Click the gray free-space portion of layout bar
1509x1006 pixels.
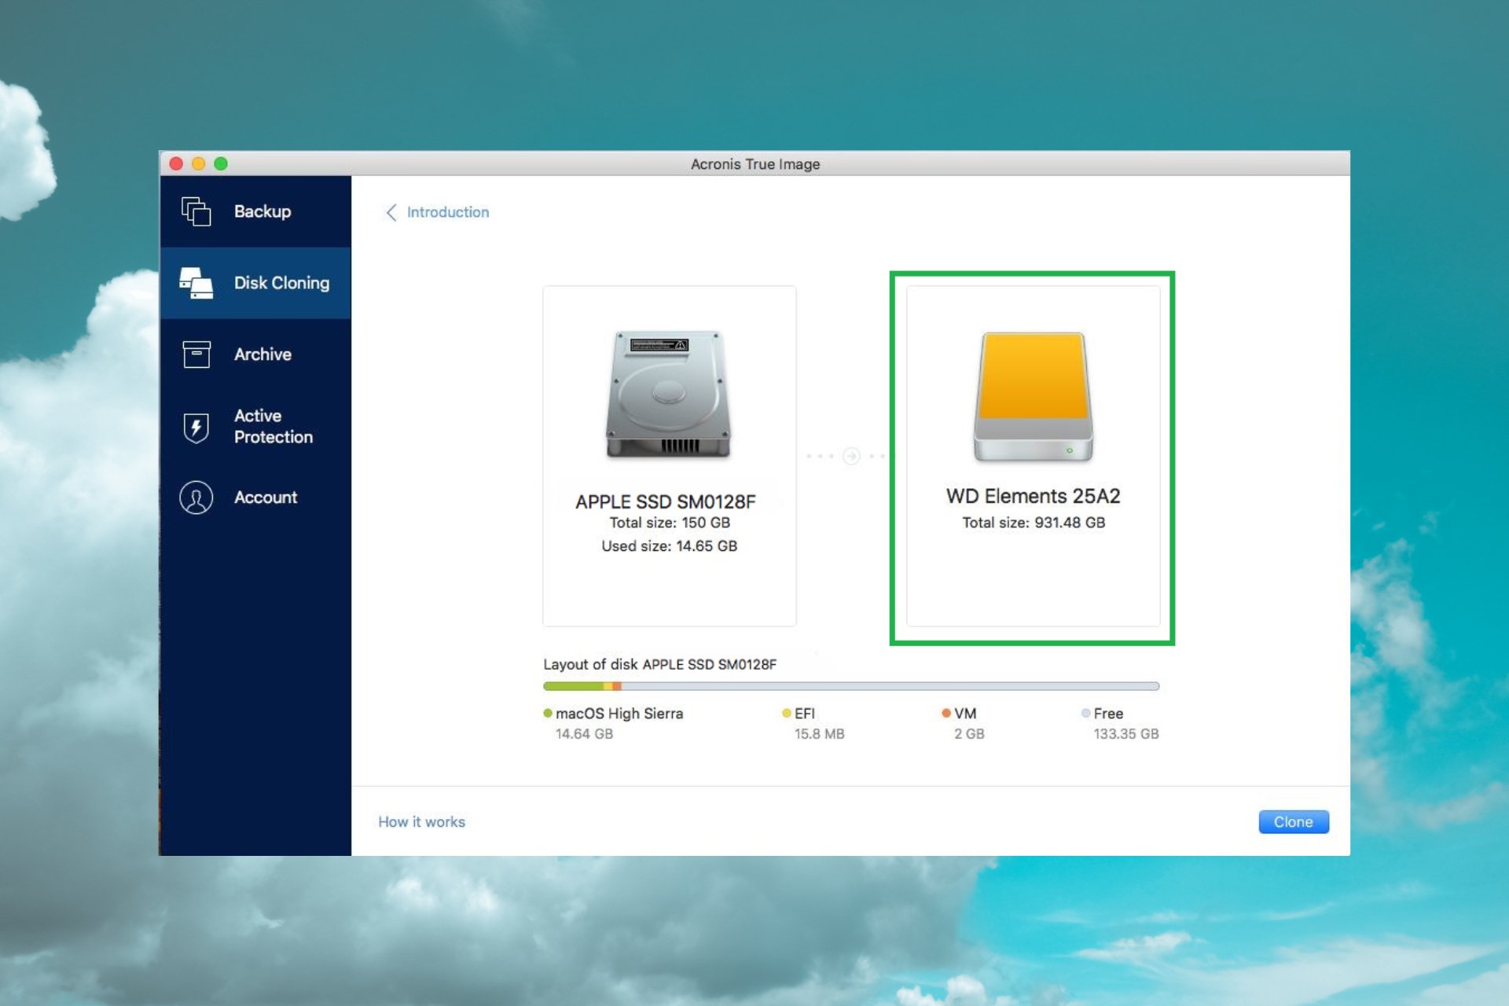click(890, 686)
